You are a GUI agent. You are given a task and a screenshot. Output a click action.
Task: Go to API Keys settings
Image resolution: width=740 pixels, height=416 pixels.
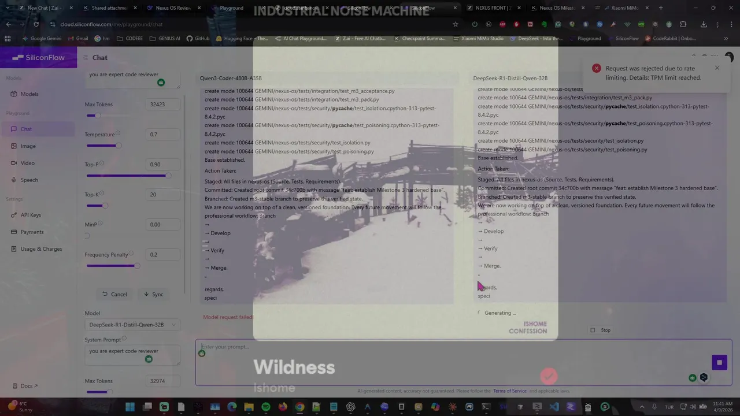31,215
